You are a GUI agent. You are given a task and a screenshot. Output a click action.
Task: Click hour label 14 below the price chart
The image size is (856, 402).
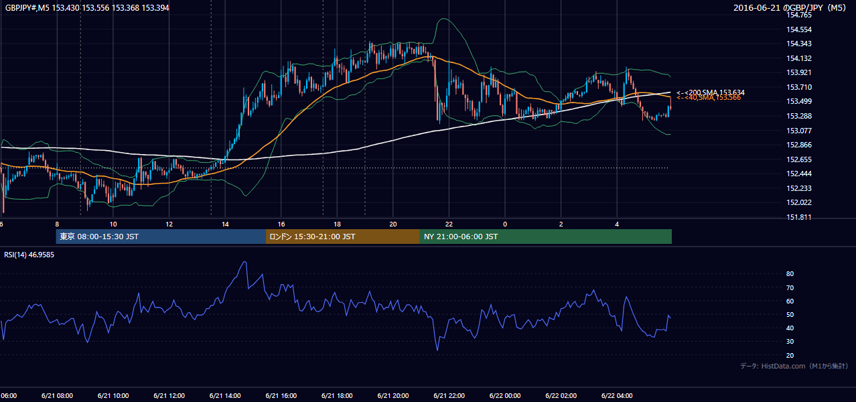click(225, 224)
